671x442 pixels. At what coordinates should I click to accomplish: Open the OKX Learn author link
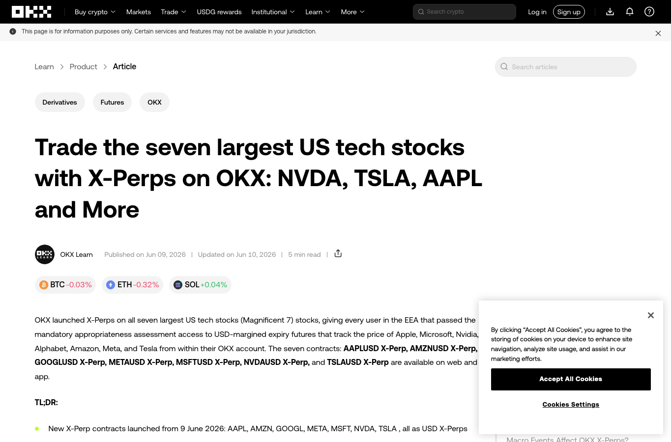pos(77,254)
